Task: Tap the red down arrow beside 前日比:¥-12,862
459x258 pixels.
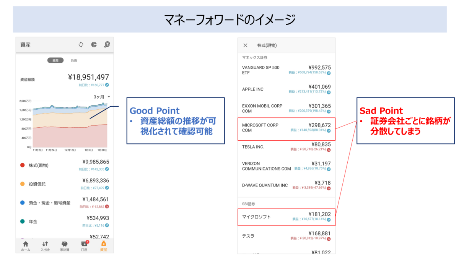Action: click(107, 206)
